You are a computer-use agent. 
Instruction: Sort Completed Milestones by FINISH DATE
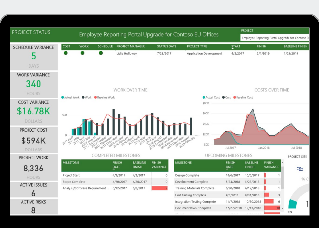point(117,165)
